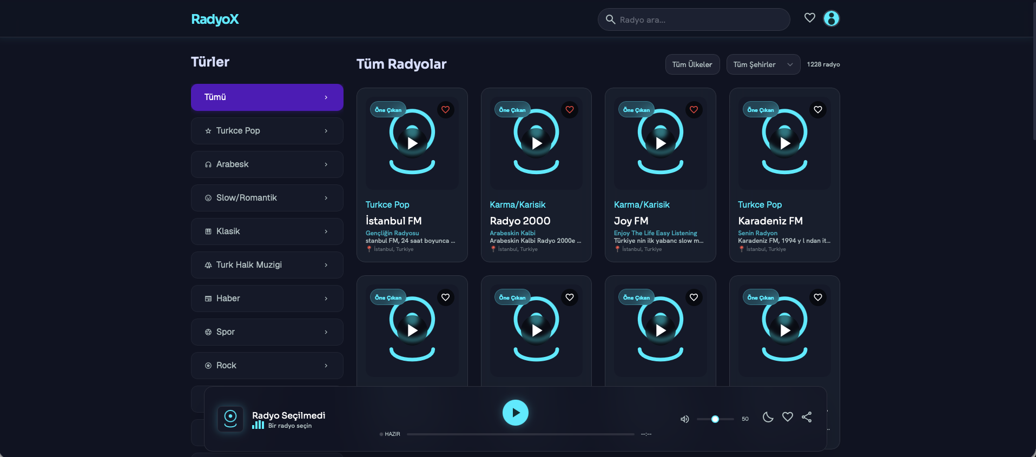Image resolution: width=1036 pixels, height=457 pixels.
Task: Select the Rock genre in the sidebar
Action: tap(267, 366)
